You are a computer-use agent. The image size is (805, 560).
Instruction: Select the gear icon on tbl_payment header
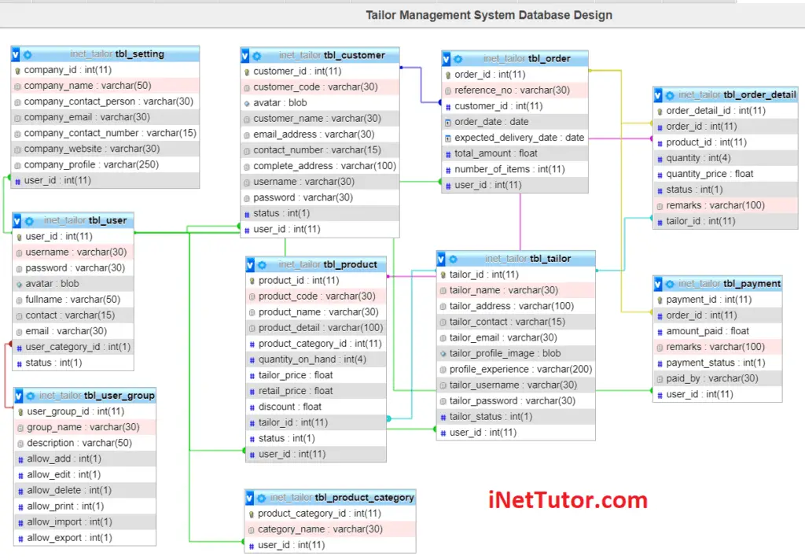(671, 284)
